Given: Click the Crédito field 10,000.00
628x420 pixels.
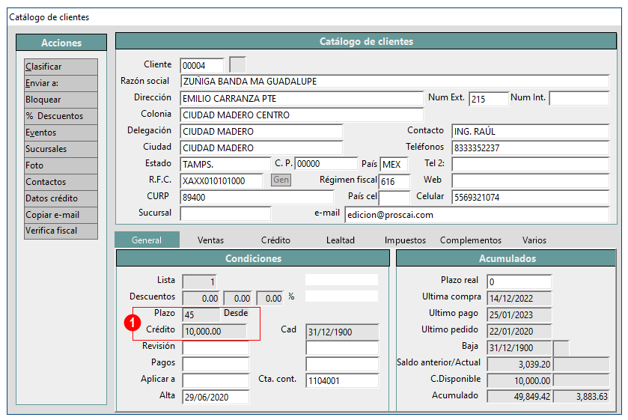Looking at the screenshot, I should click(x=215, y=332).
